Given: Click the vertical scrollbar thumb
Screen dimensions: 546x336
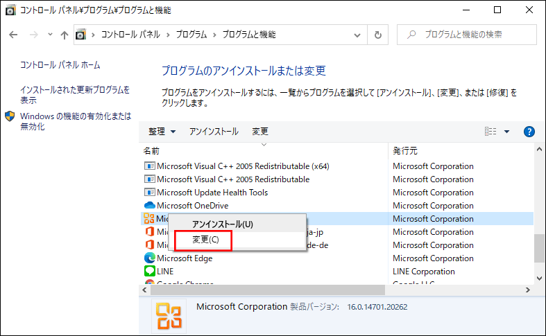Looking at the screenshot, I should coord(539,248).
